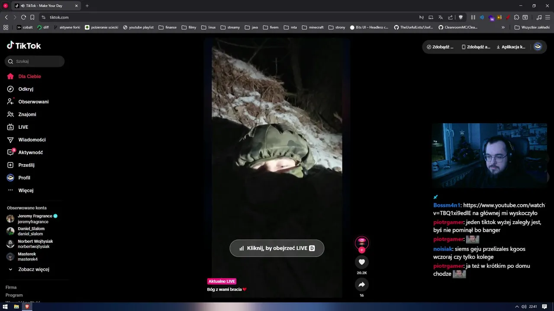Open the Odkryj page
This screenshot has height=311, width=554.
click(x=20, y=89)
